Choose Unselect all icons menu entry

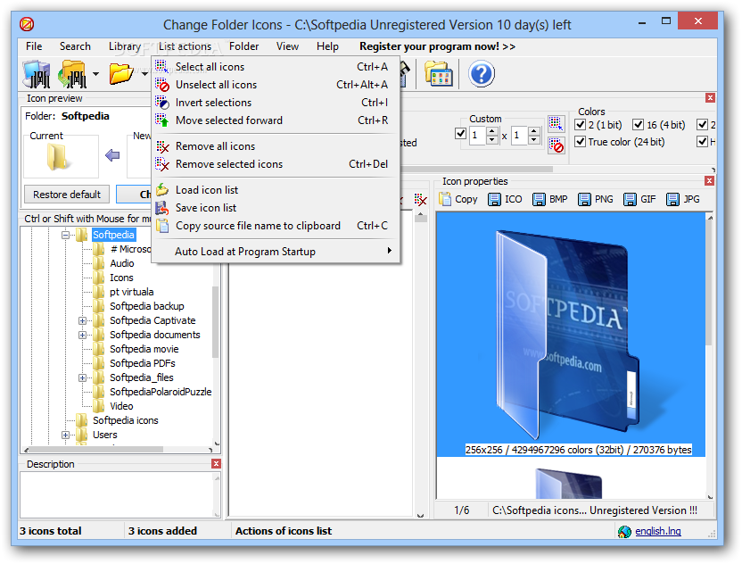click(276, 85)
